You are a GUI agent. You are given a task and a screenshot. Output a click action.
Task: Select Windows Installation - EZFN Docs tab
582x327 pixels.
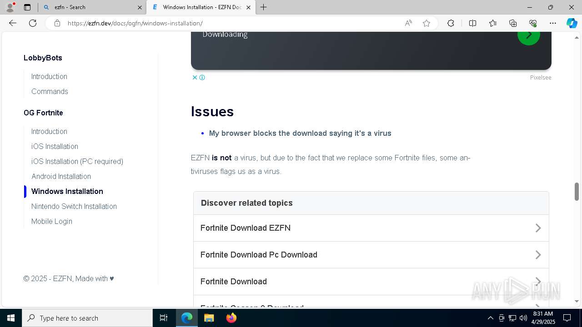201,7
